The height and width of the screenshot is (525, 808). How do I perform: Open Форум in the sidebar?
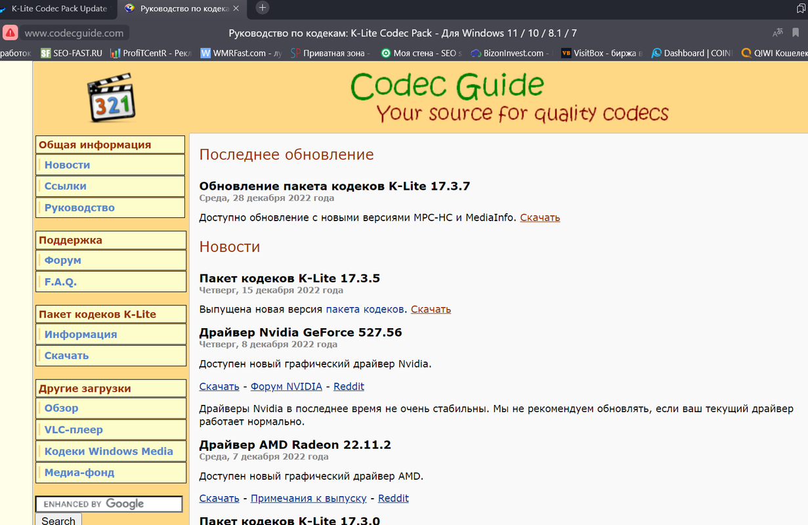pyautogui.click(x=110, y=261)
